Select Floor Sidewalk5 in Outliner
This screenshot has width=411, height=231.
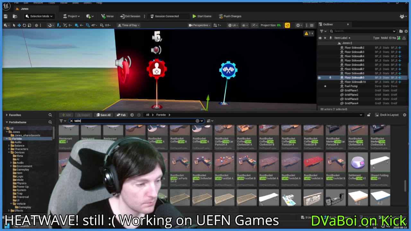click(354, 60)
